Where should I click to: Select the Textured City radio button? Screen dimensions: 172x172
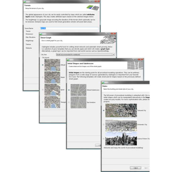[104, 111]
